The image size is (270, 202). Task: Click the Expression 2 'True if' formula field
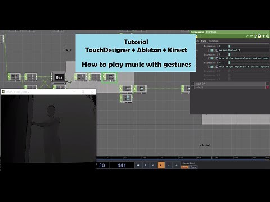244,58
